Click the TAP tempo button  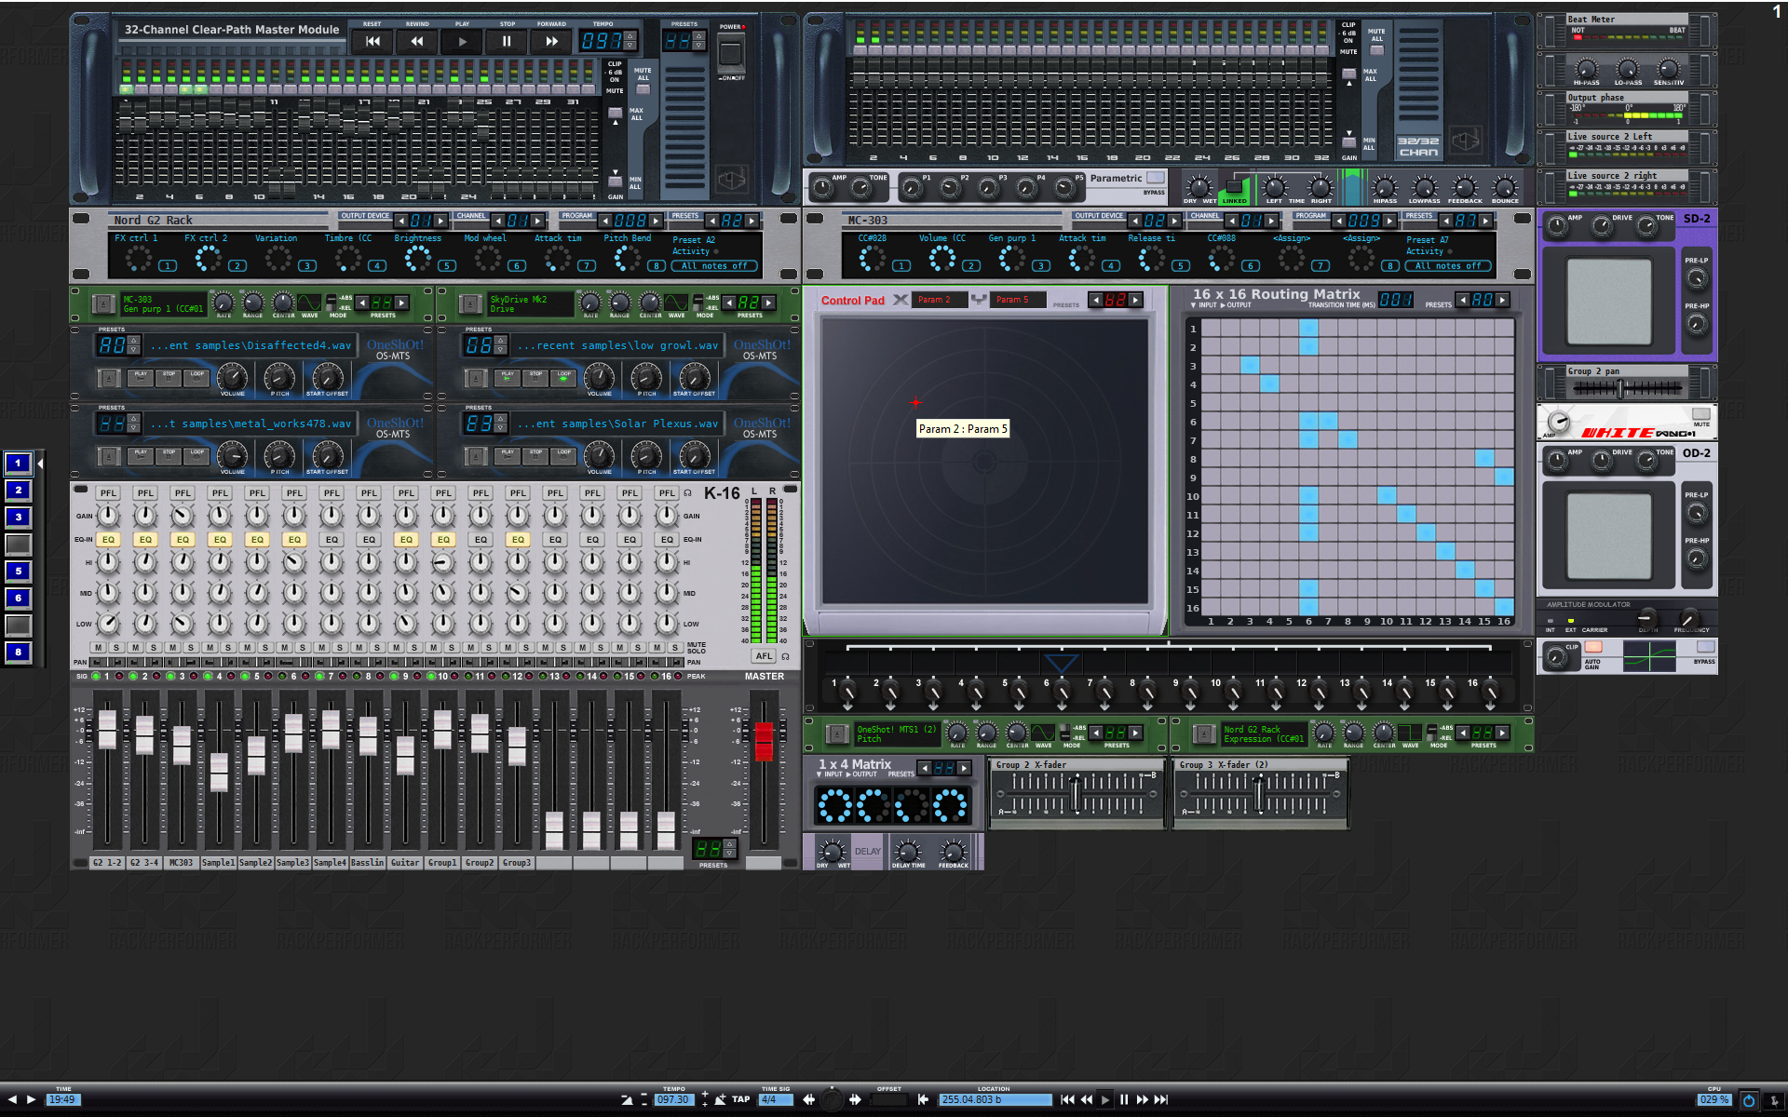[740, 1099]
